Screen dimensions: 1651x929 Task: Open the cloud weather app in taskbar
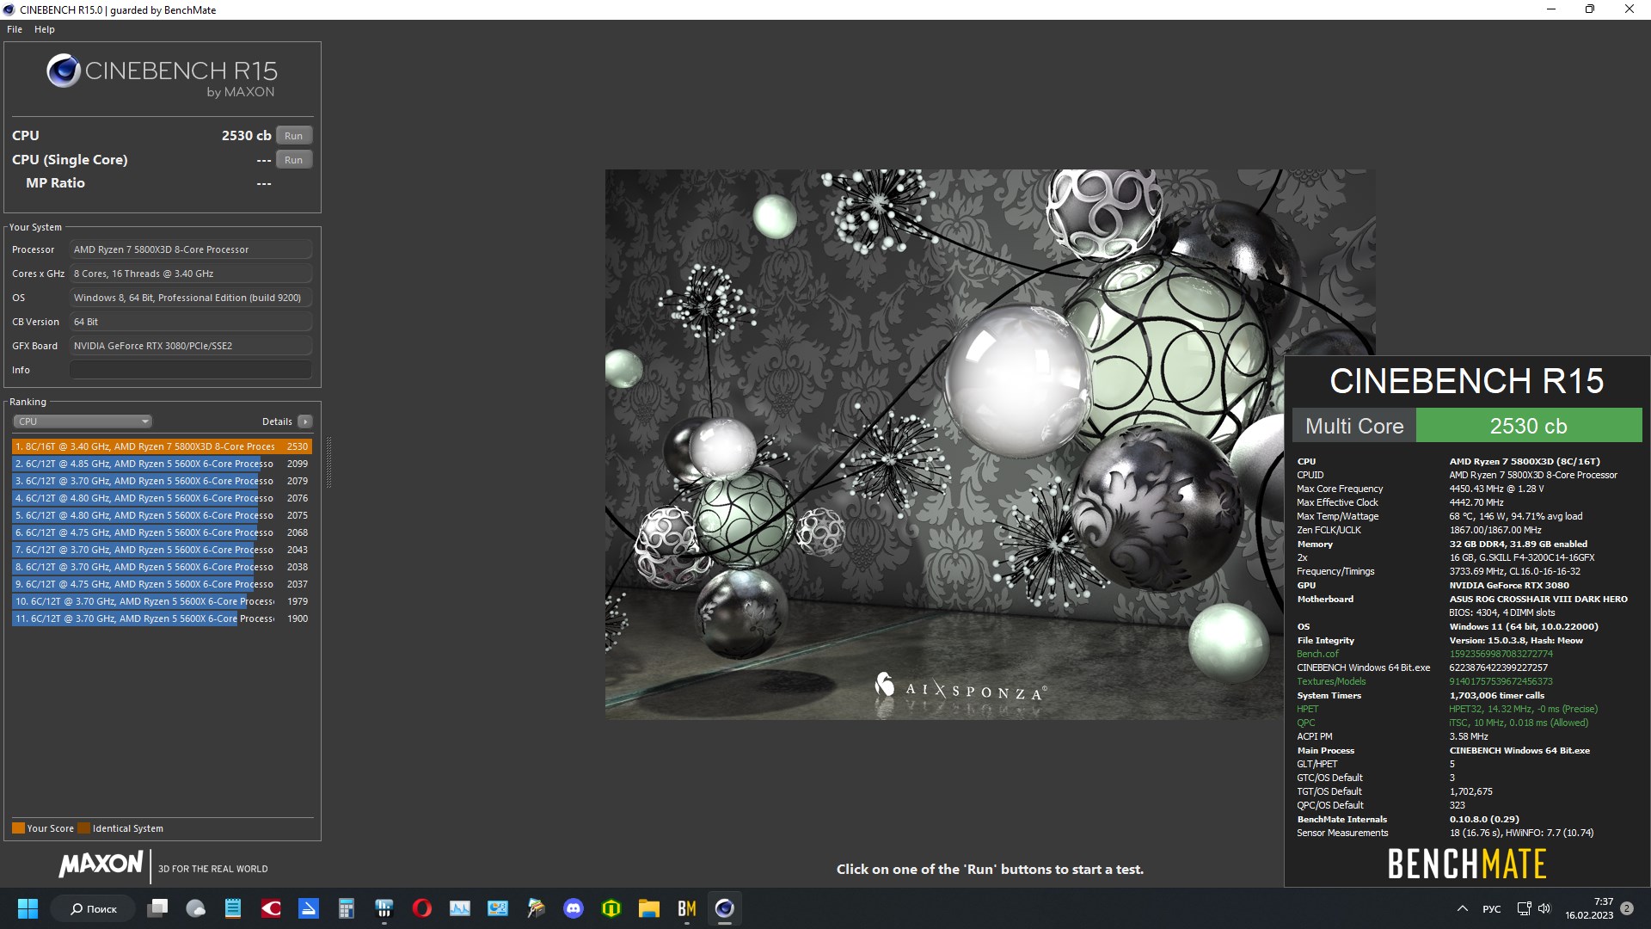pyautogui.click(x=195, y=908)
